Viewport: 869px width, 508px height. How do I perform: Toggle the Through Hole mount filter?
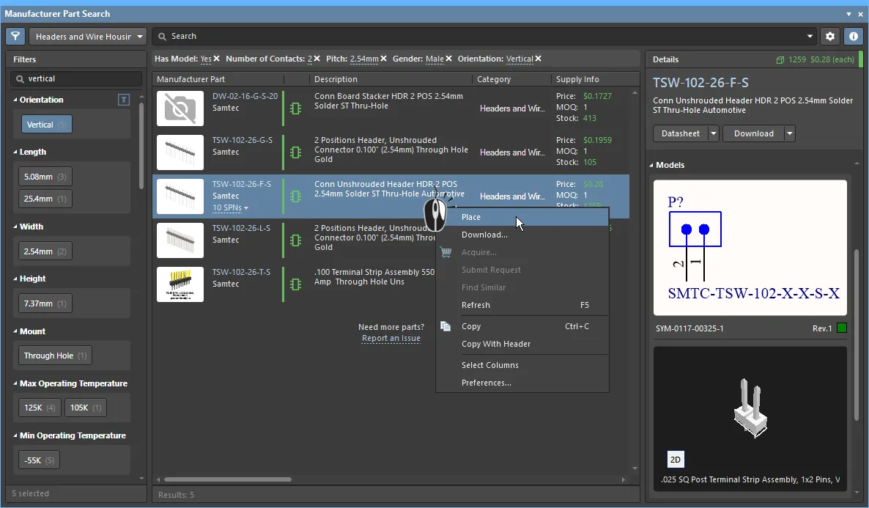(56, 356)
